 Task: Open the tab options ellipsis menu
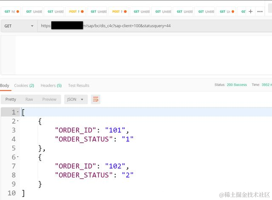tap(260, 11)
